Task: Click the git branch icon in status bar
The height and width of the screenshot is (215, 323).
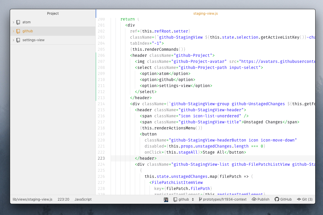Action: click(200, 199)
